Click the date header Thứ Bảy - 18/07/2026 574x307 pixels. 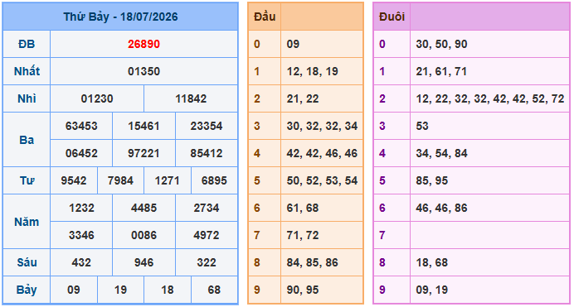pyautogui.click(x=120, y=17)
